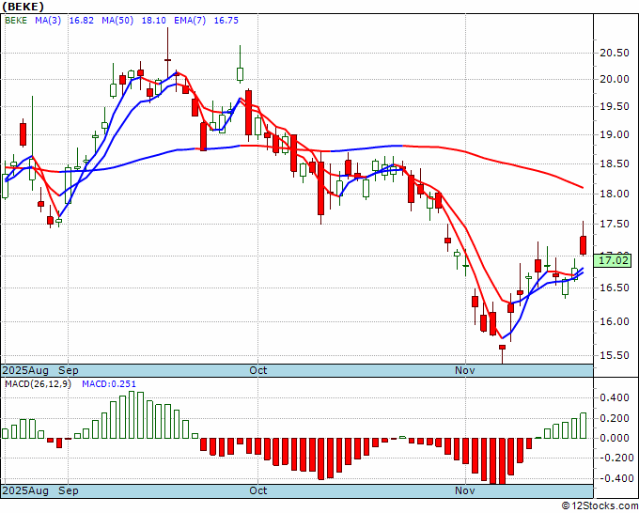Click the EMA(7) value 16.75
This screenshot has height=513, width=639.
coord(226,21)
